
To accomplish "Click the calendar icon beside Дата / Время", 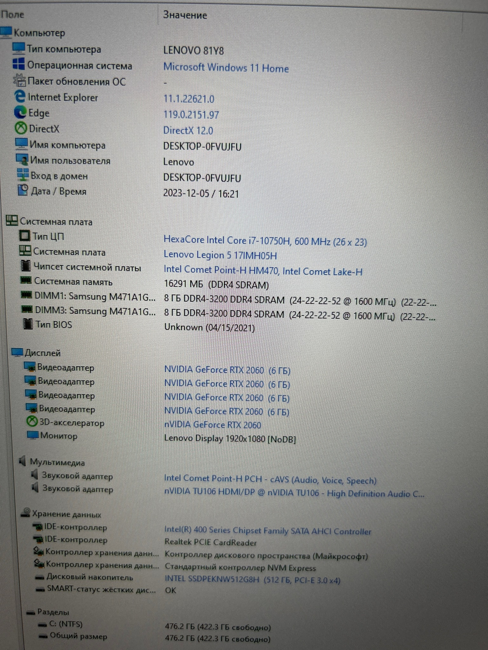I will click(23, 190).
